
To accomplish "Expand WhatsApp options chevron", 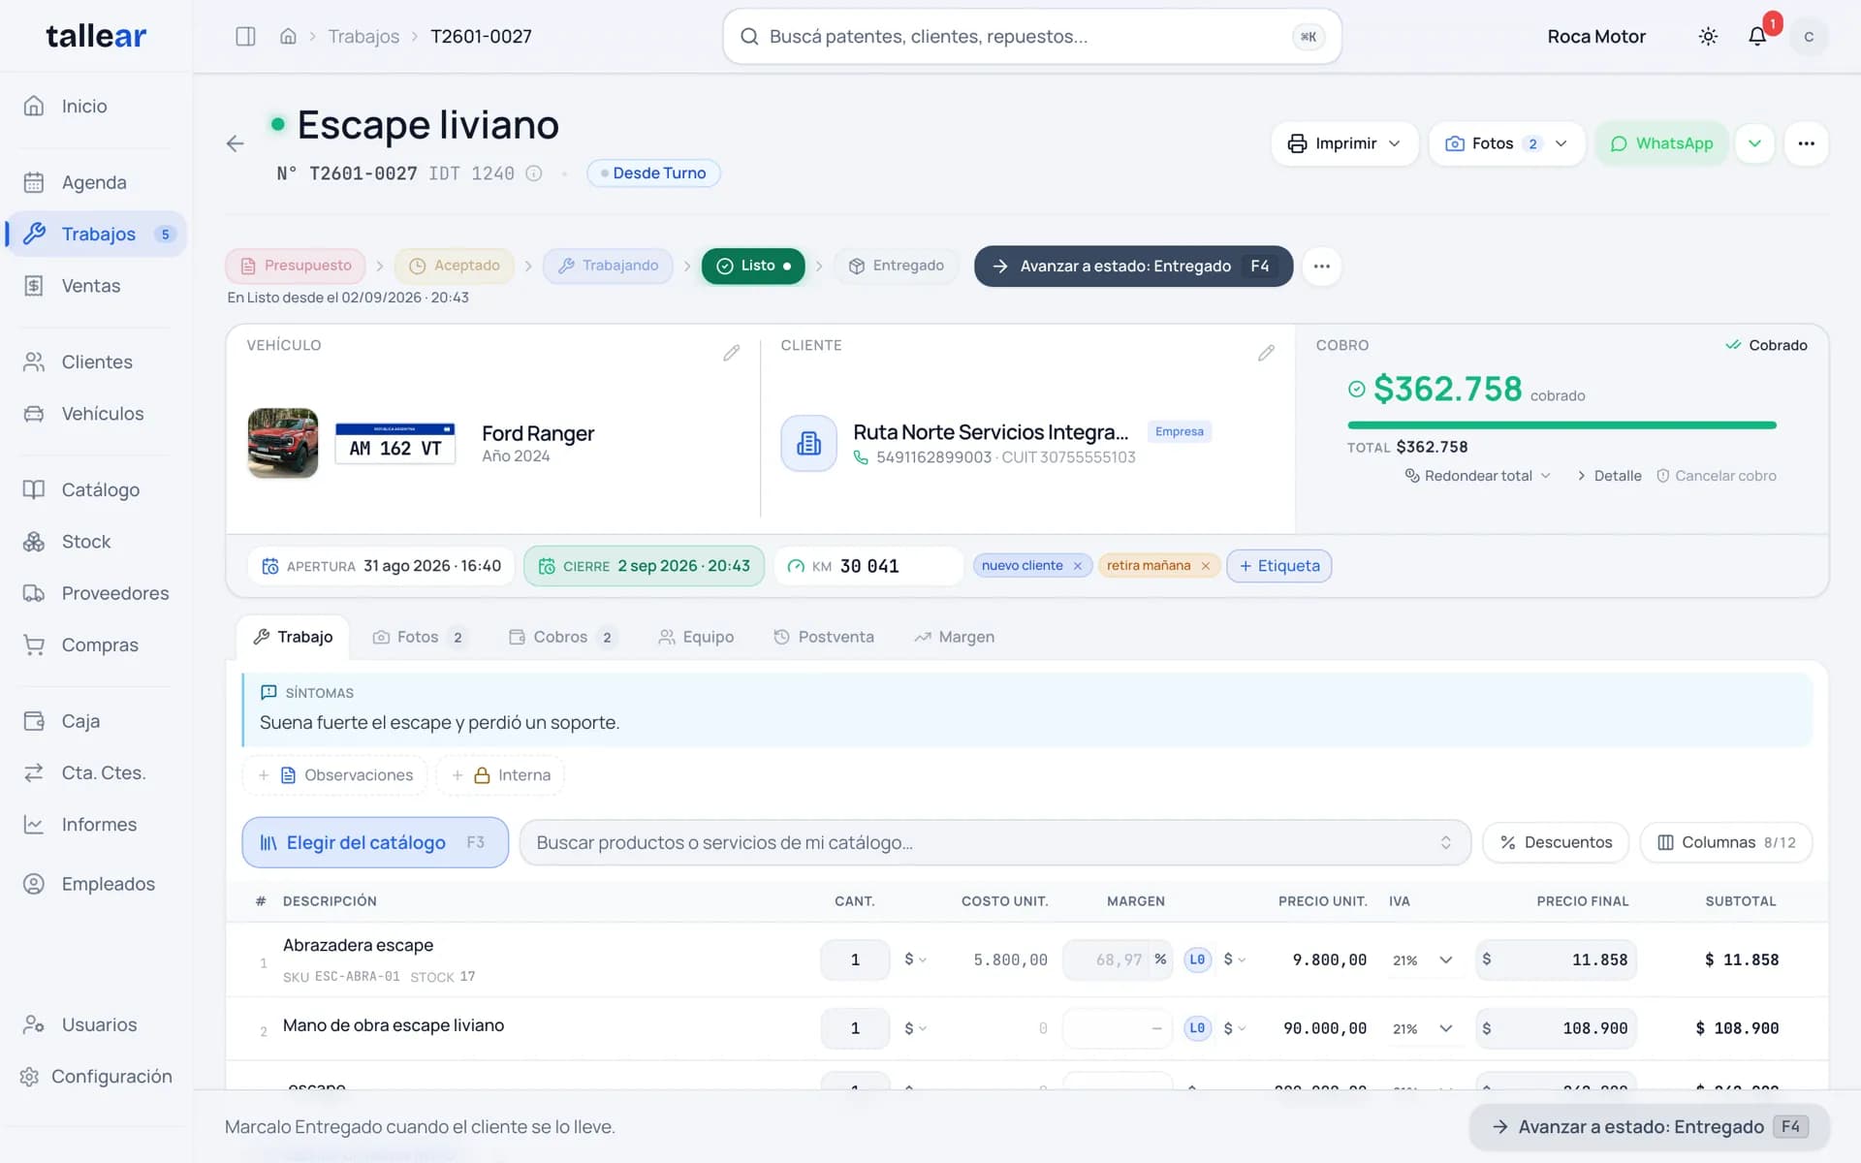I will click(1754, 143).
